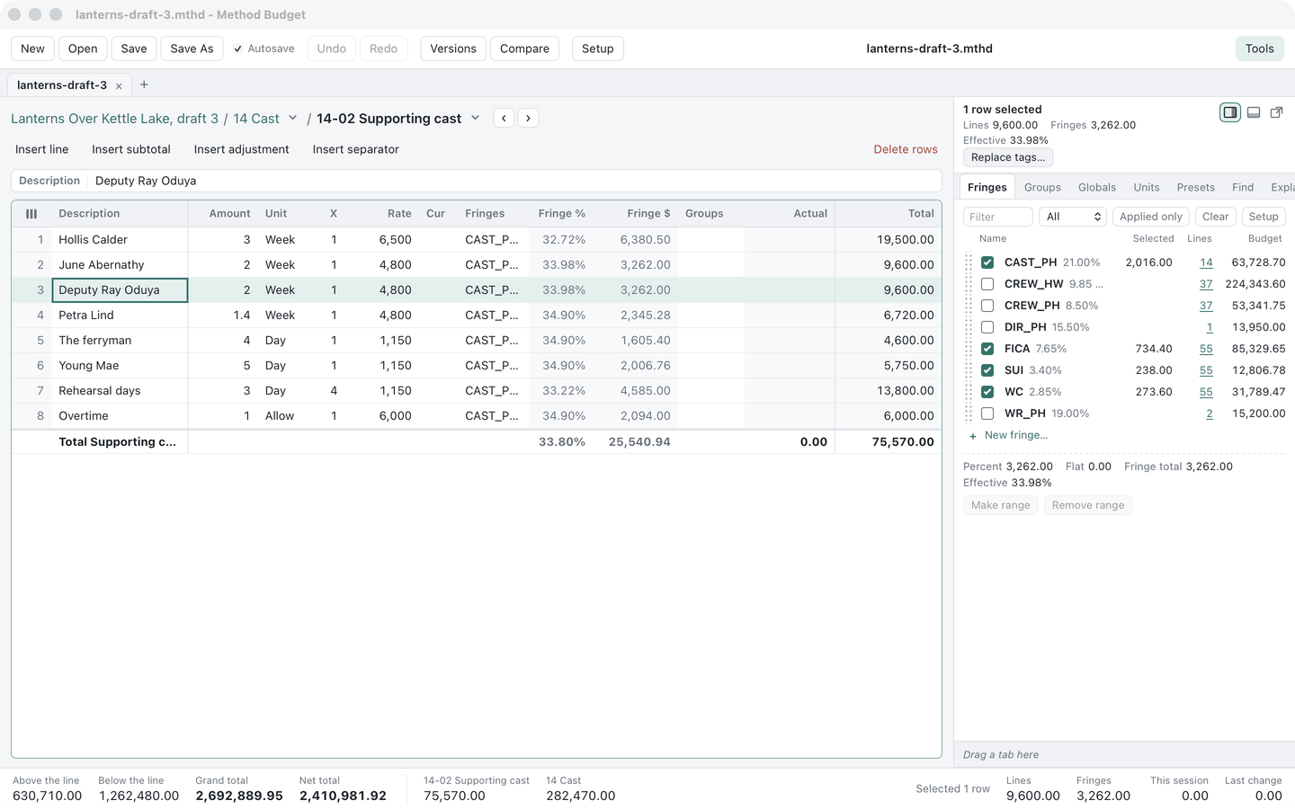Show the Presets tab
Image resolution: width=1295 pixels, height=809 pixels.
[1196, 187]
